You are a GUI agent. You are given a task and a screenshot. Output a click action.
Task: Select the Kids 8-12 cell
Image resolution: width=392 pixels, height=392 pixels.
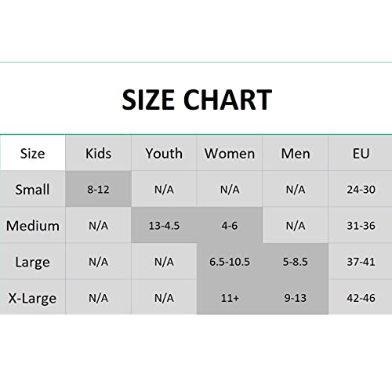98,189
